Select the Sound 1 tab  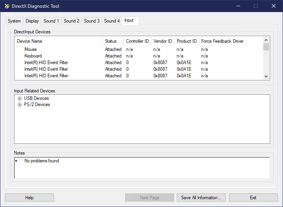coord(51,21)
